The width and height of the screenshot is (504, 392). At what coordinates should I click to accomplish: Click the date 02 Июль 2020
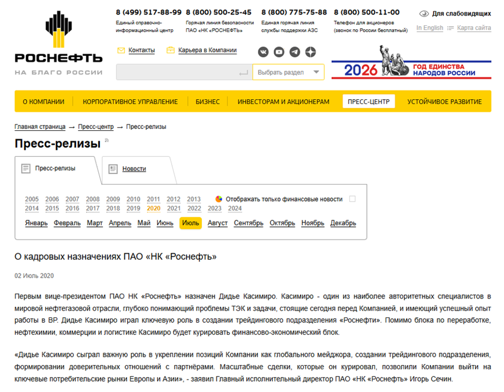click(34, 276)
